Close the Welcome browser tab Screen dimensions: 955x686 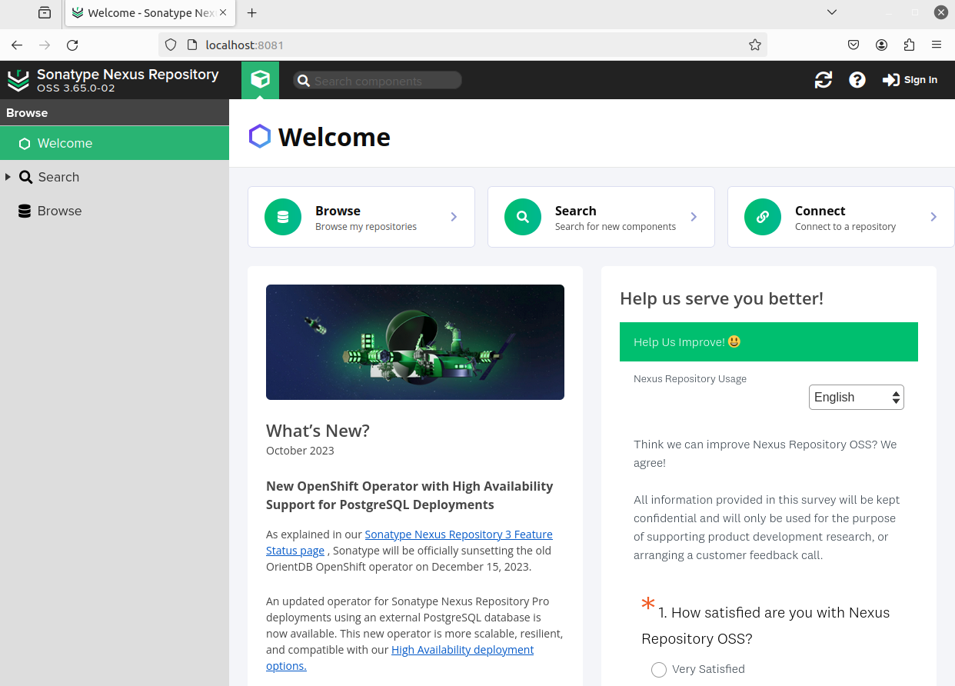pyautogui.click(x=224, y=13)
